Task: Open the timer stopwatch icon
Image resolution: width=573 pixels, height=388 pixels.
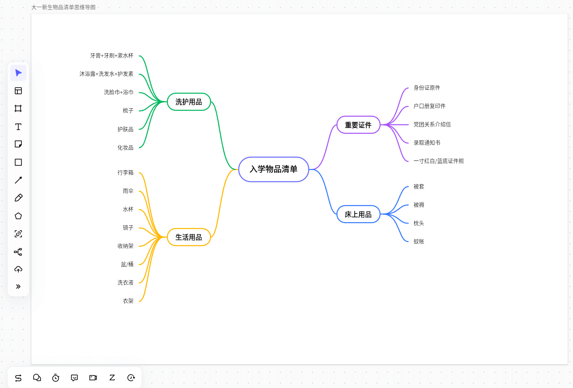Action: (56, 378)
